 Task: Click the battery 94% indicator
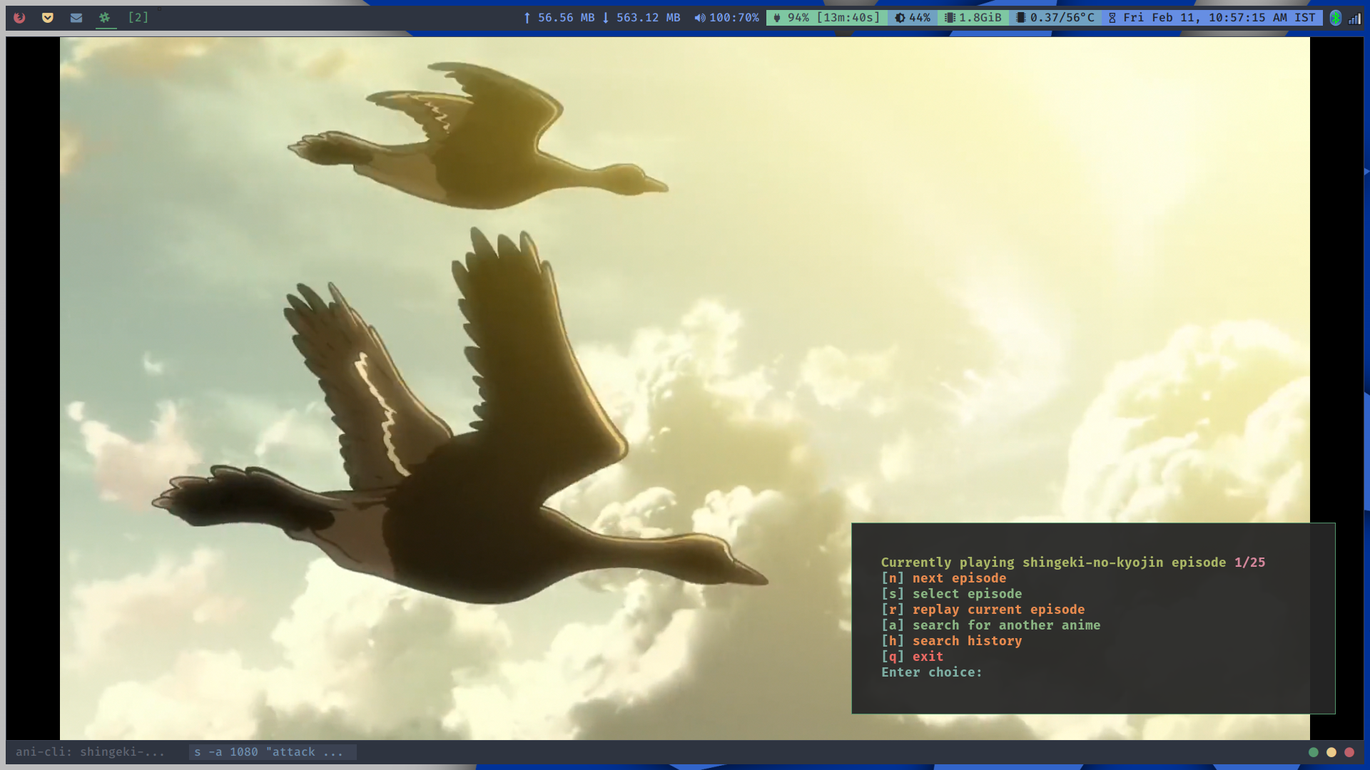tap(827, 18)
